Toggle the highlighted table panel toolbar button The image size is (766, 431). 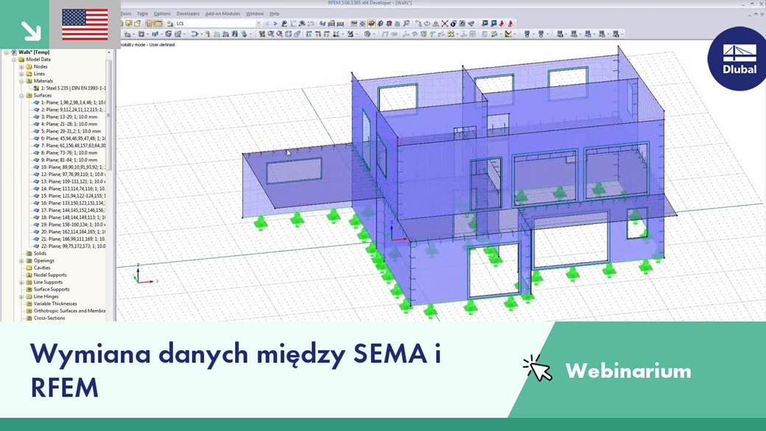pos(158,24)
